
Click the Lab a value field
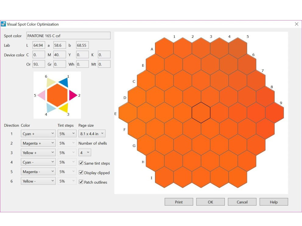click(59, 45)
